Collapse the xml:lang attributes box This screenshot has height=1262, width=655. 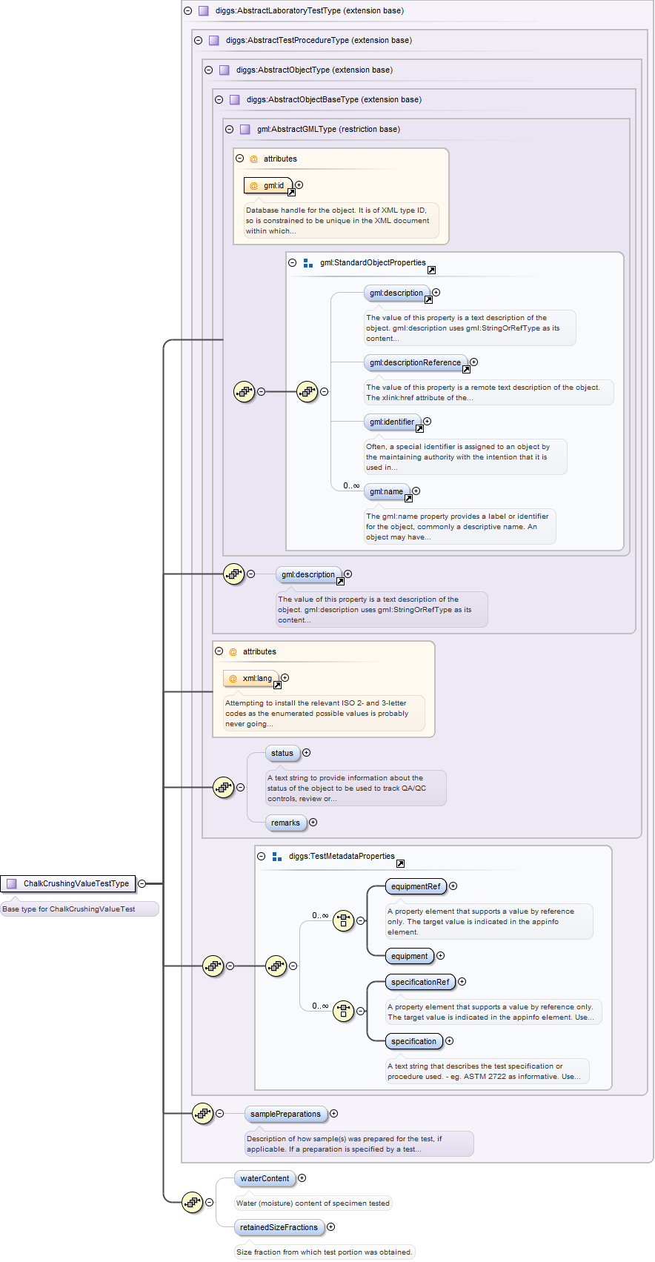click(x=219, y=651)
